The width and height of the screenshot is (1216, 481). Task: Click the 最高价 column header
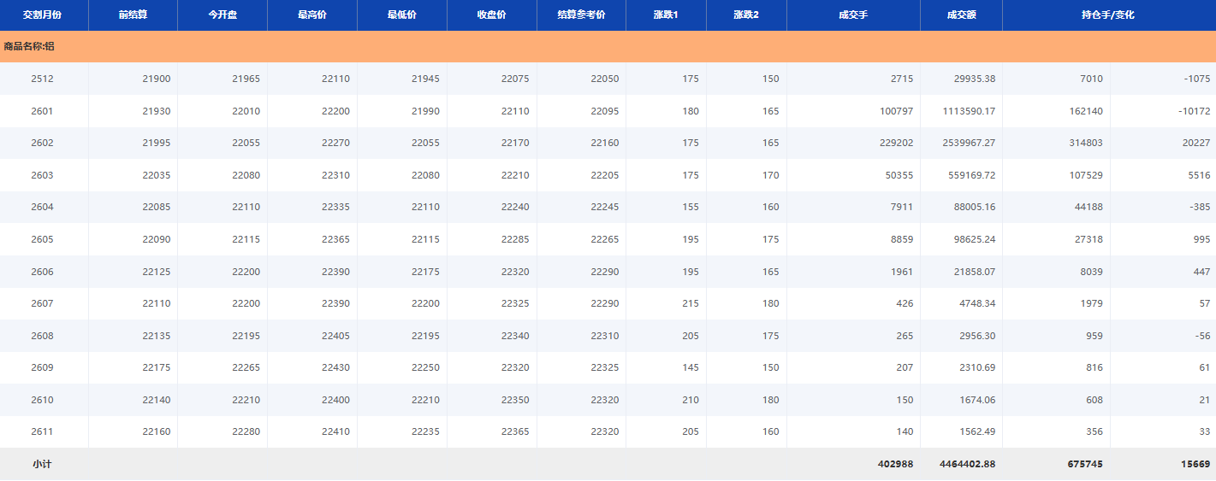312,15
